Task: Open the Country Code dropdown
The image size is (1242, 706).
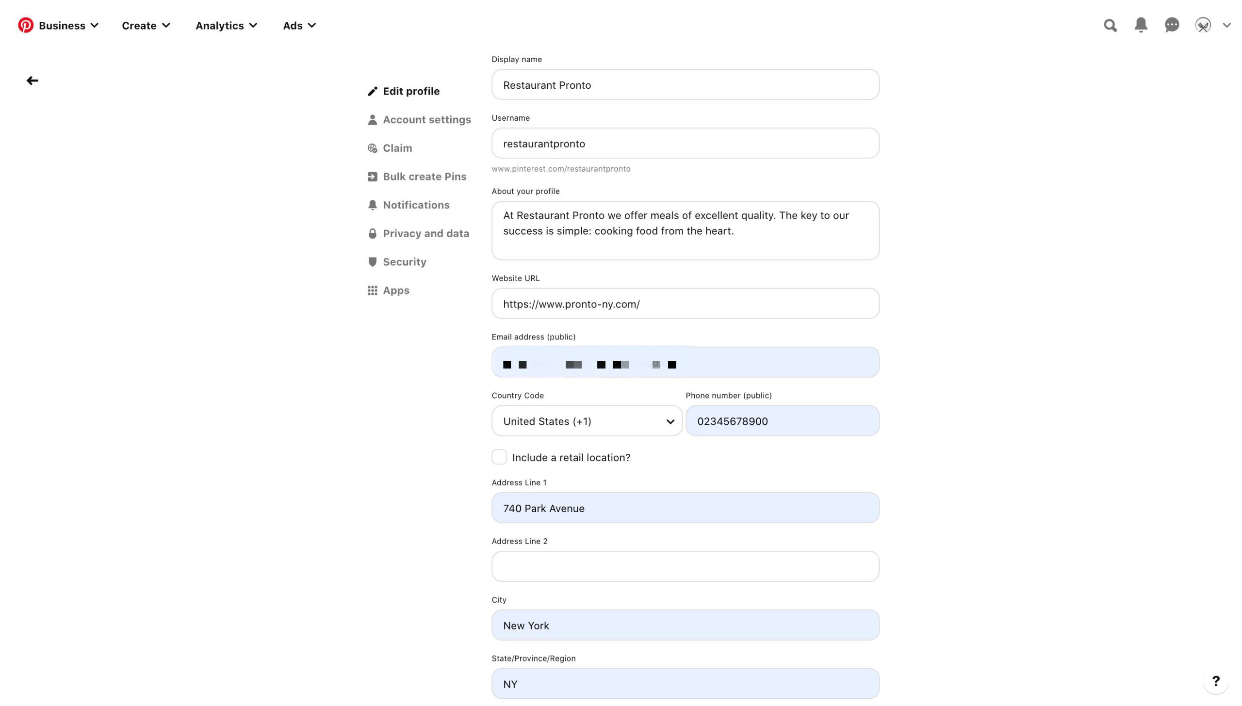Action: pos(587,421)
